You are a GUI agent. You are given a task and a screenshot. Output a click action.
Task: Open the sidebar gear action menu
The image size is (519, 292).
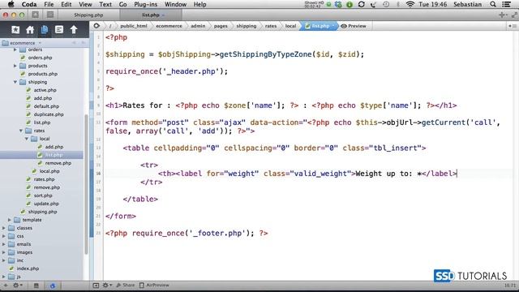click(x=17, y=285)
